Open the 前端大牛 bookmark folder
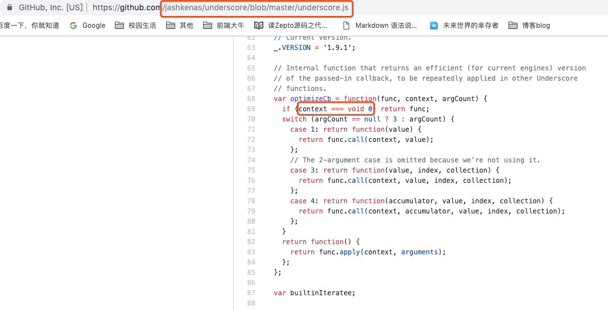 point(224,26)
